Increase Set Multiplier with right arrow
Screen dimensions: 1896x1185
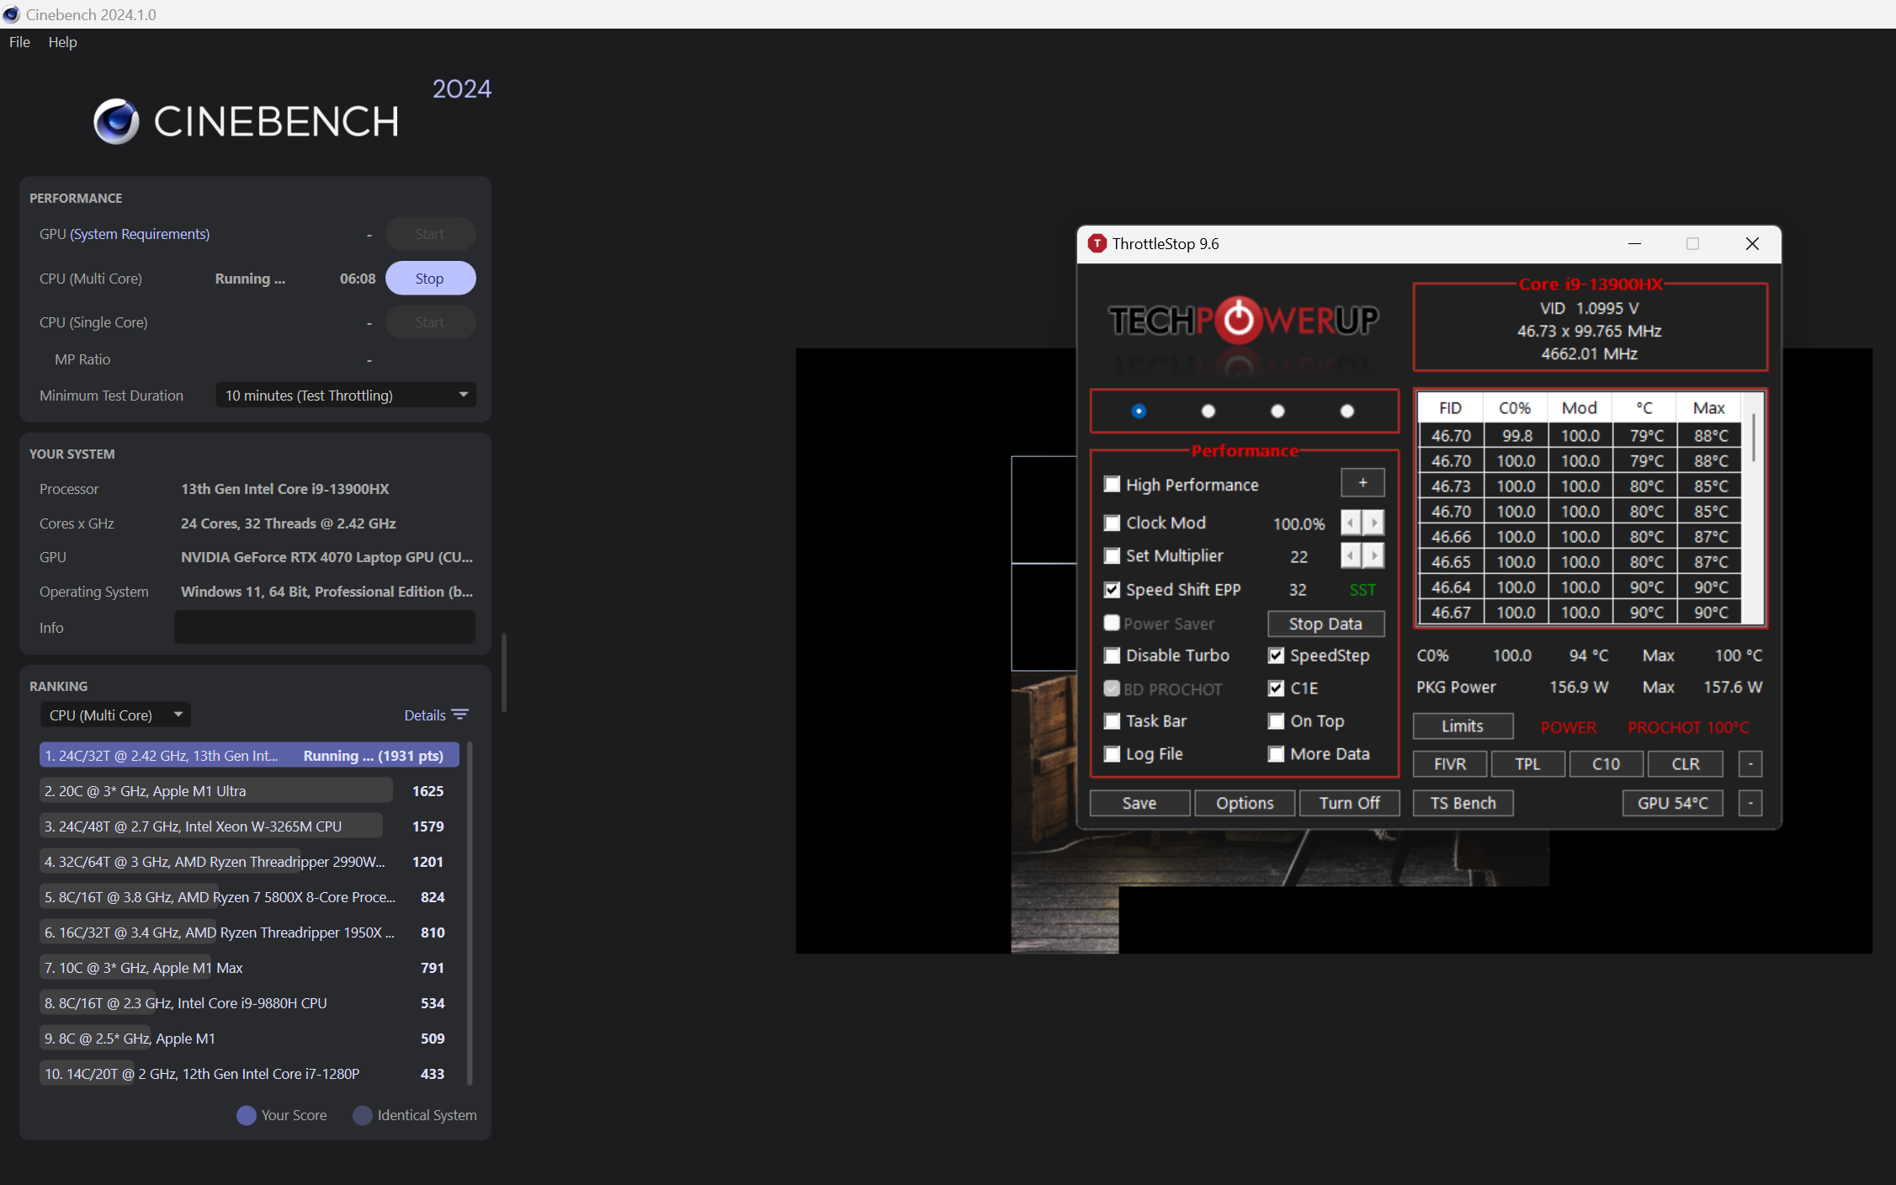tap(1373, 555)
